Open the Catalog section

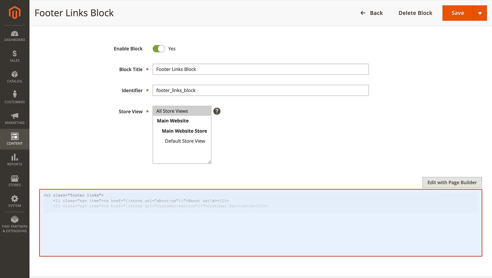[14, 77]
